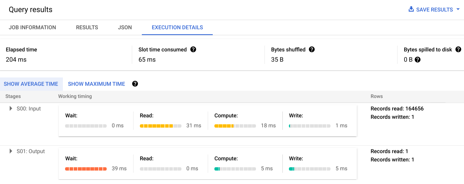Image resolution: width=464 pixels, height=184 pixels.
Task: Switch to the Job Information tab
Action: (32, 27)
